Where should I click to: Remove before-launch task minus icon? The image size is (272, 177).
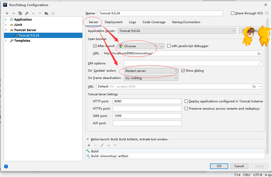95,145
